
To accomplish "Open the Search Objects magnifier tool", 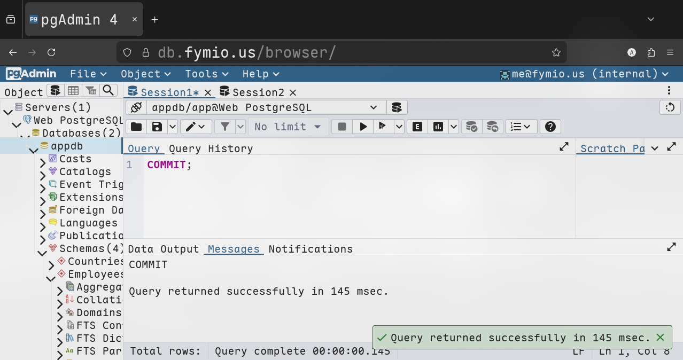I will tap(108, 90).
